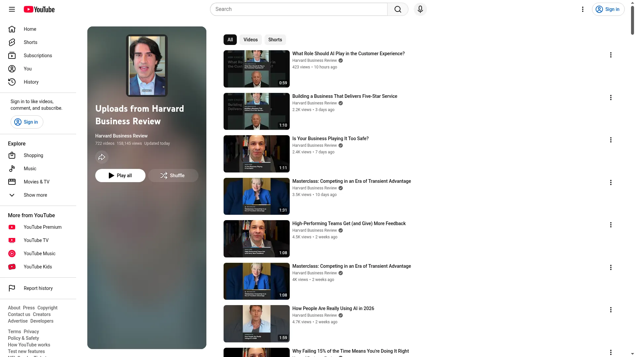
Task: Open How YouTube works link
Action: [x=29, y=345]
